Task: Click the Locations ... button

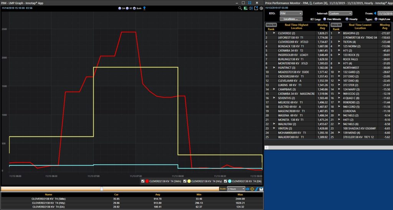Action: [291, 19]
